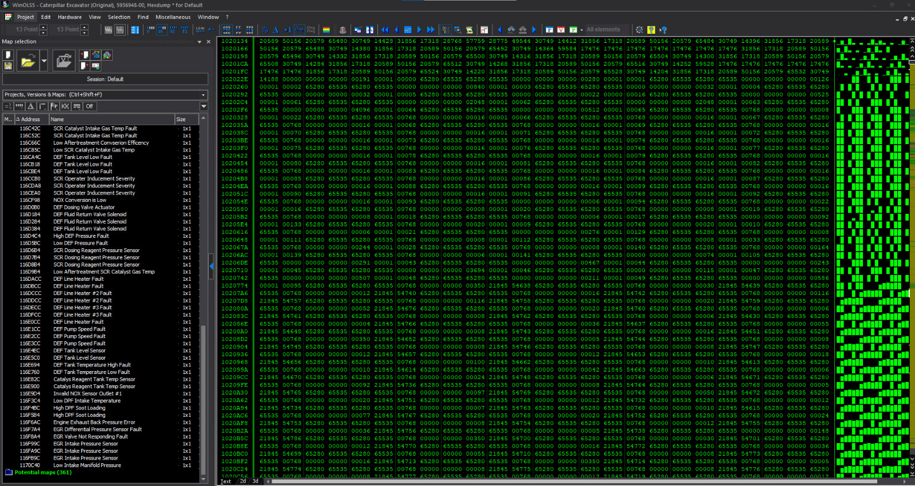Click the blue grid icon between navigation arrows
The image size is (915, 486).
click(x=408, y=30)
